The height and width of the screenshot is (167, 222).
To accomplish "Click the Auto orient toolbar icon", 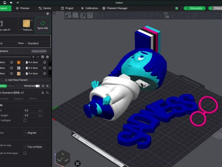I will [x=83, y=15].
